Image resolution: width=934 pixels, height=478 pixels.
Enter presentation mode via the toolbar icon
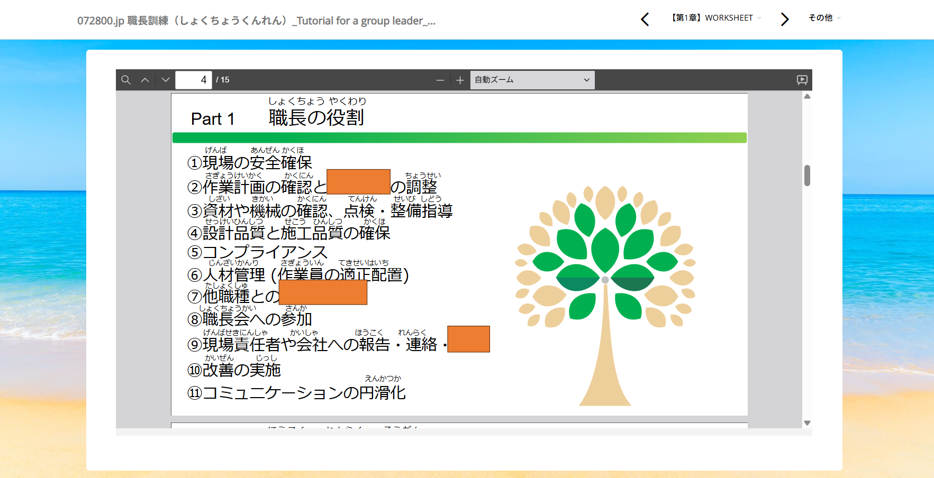[802, 80]
